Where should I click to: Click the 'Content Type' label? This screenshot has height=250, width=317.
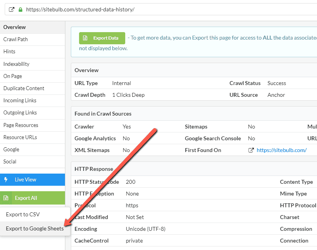[296, 182]
